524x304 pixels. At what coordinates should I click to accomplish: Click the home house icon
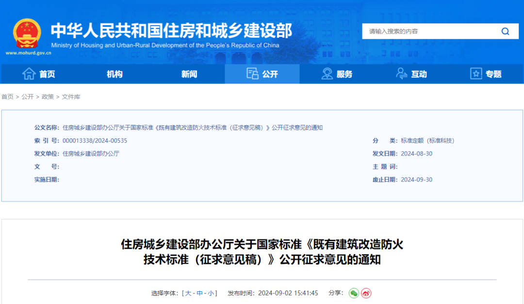[29, 74]
